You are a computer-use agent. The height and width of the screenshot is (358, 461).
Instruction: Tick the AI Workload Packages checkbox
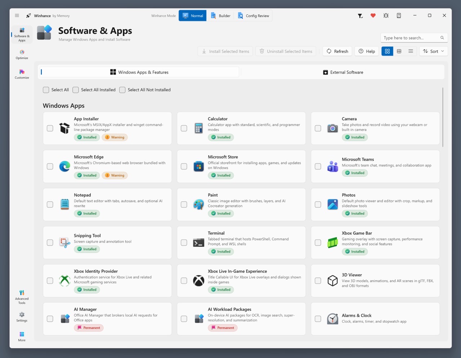pos(184,319)
